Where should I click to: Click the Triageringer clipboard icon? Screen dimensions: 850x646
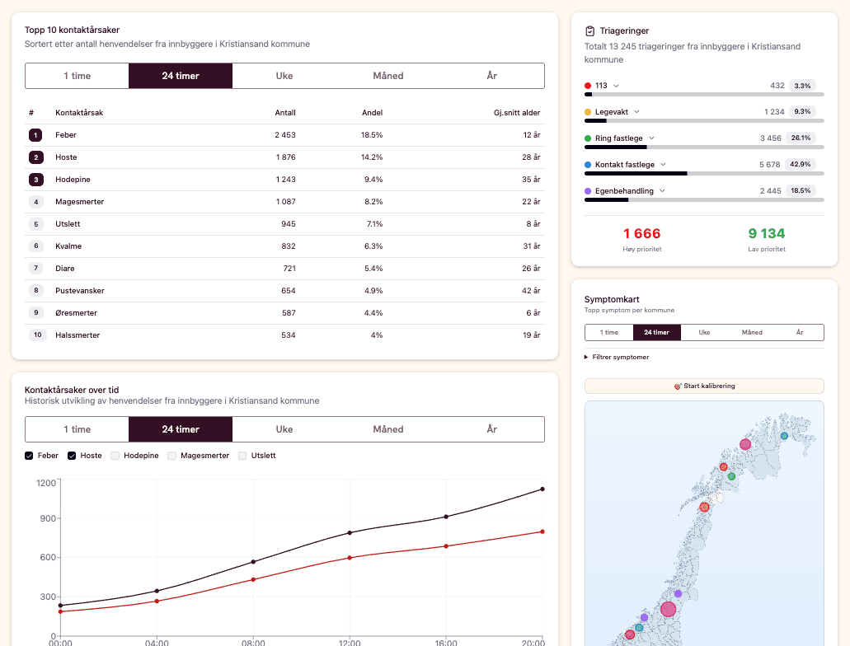(x=589, y=30)
